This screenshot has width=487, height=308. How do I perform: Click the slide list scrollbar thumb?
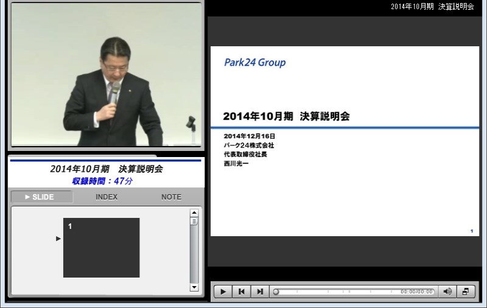point(194,221)
